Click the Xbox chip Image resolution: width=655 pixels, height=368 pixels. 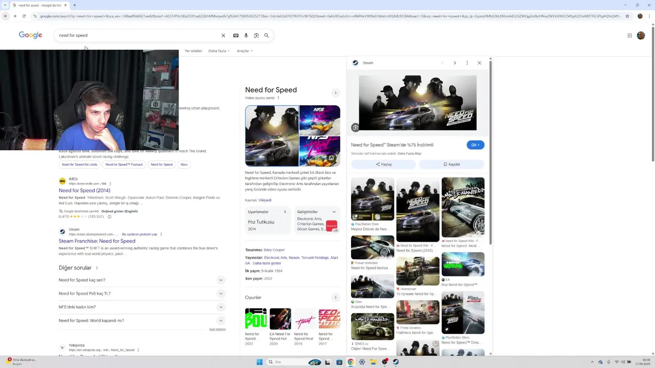click(184, 165)
